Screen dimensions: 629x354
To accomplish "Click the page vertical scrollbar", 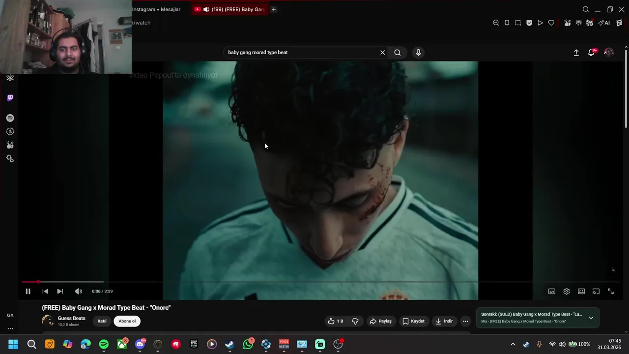I will 626,88.
